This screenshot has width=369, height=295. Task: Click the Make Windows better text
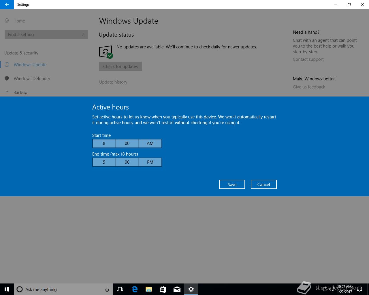tap(314, 79)
